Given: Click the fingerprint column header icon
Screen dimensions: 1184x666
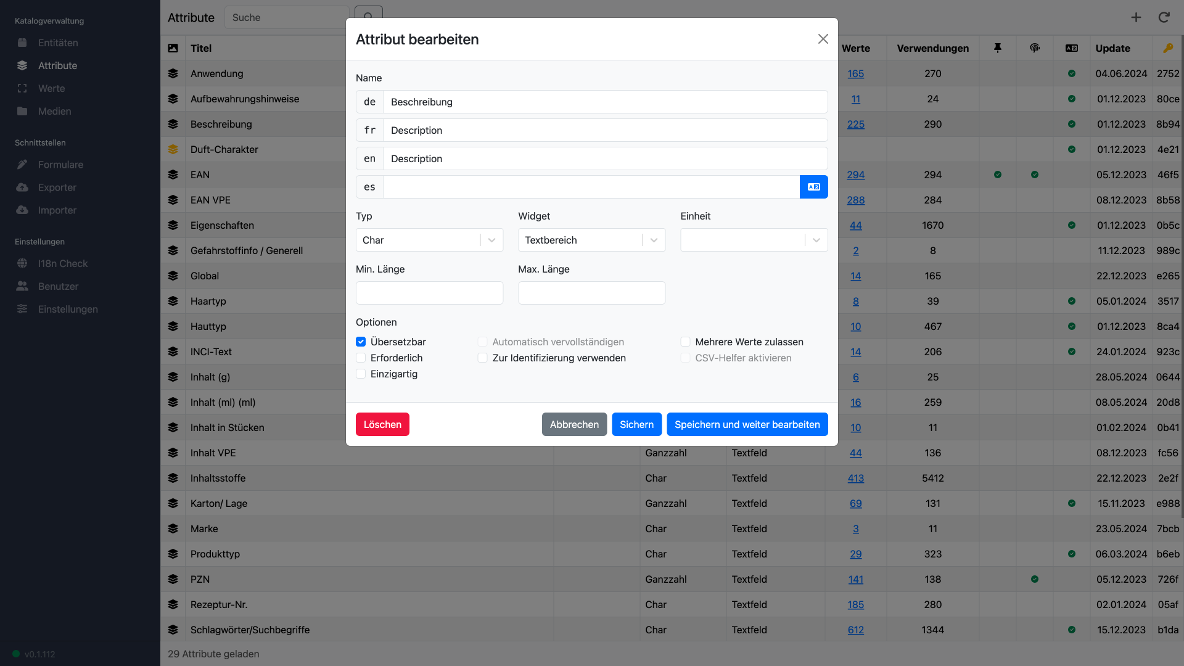Looking at the screenshot, I should [1034, 48].
